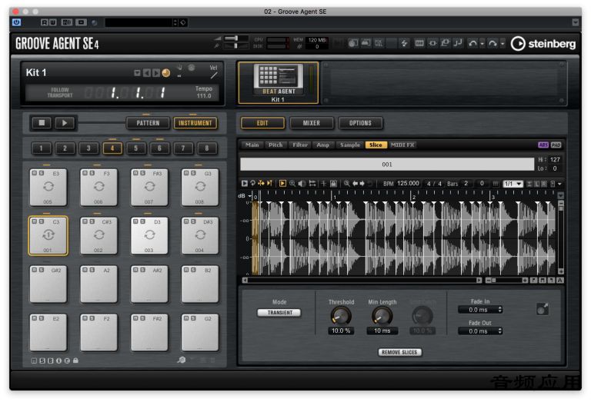The image size is (591, 402).
Task: Click the Min Length knob
Action: point(382,316)
